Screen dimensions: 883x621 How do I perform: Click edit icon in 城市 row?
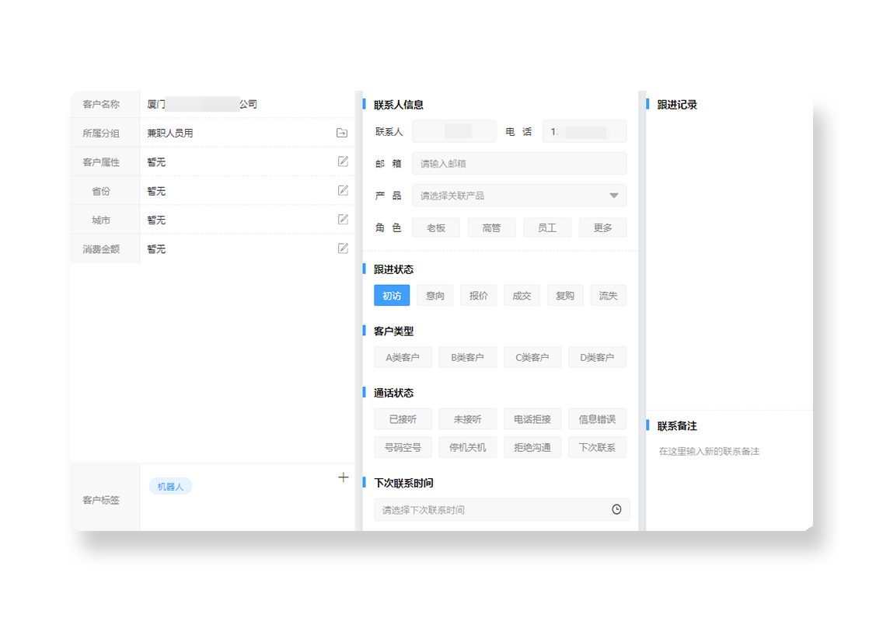(343, 220)
